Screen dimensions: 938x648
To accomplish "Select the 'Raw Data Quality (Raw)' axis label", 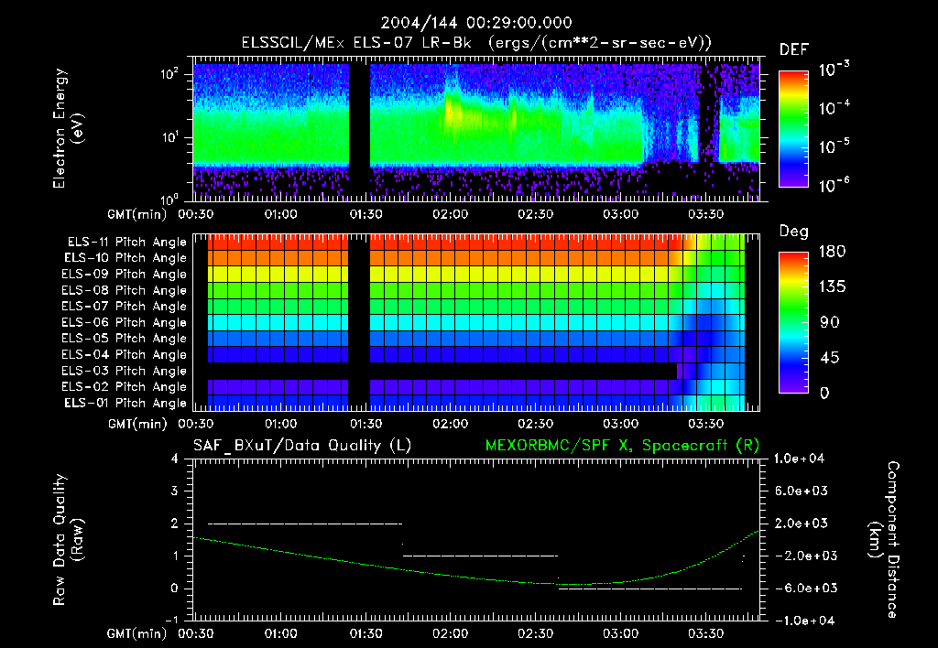I will [68, 540].
